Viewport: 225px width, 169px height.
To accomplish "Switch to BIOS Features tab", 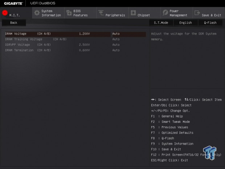I will pos(80,13).
